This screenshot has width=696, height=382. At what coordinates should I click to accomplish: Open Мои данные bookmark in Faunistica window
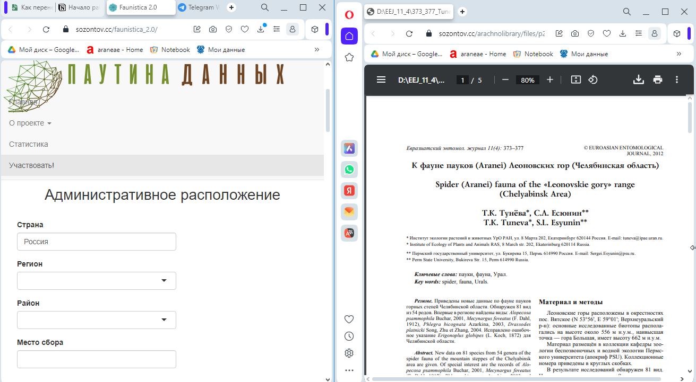[221, 49]
